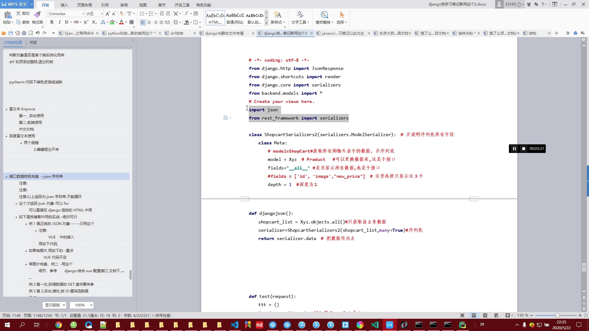589x331 pixels.
Task: Open font color picker swatch
Action: point(121,22)
